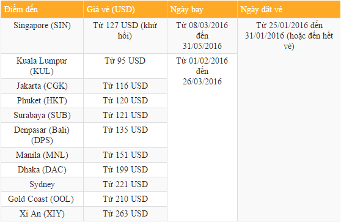Select the Surabaya (SUB) row label
This screenshot has width=341, height=222.
click(x=42, y=116)
